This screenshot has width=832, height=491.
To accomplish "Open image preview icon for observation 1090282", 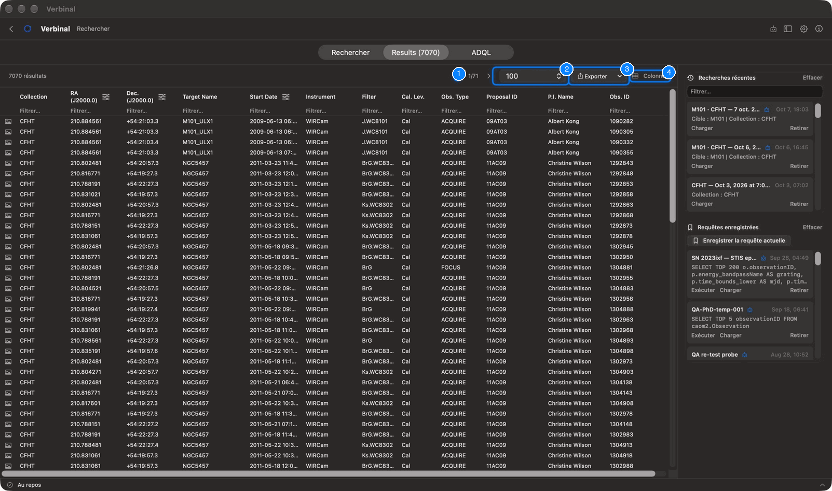I will [8, 121].
